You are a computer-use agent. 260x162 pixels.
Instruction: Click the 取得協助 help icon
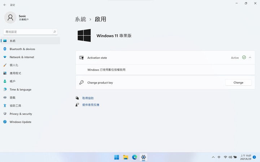(x=77, y=98)
